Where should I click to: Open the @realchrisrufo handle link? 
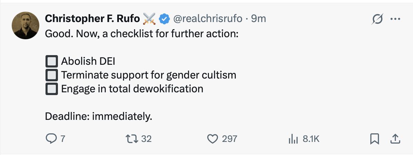pos(208,19)
